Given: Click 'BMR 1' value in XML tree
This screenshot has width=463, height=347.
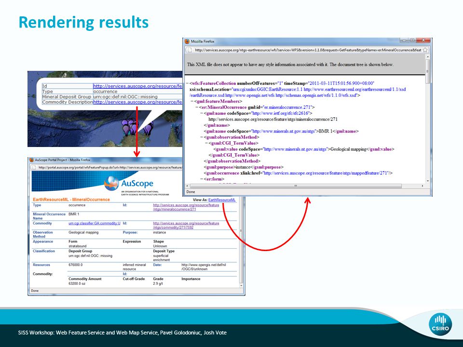Looking at the screenshot, I should tap(326, 131).
